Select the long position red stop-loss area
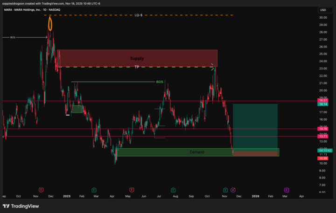The height and width of the screenshot is (213, 336). click(255, 153)
